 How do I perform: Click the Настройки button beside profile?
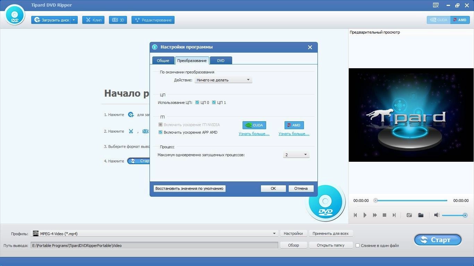click(x=293, y=233)
